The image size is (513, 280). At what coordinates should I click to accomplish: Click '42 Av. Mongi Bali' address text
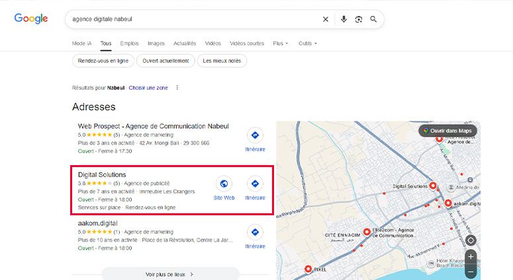(x=159, y=143)
